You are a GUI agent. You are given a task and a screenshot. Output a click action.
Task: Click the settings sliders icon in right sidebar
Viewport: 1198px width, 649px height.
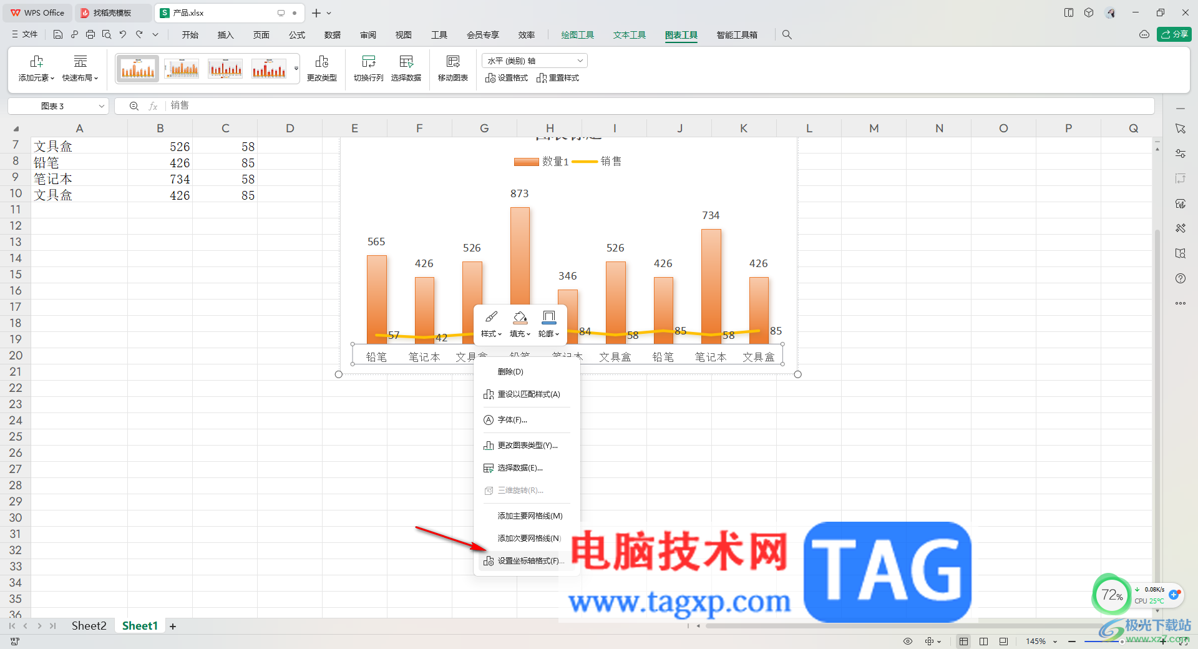1181,154
